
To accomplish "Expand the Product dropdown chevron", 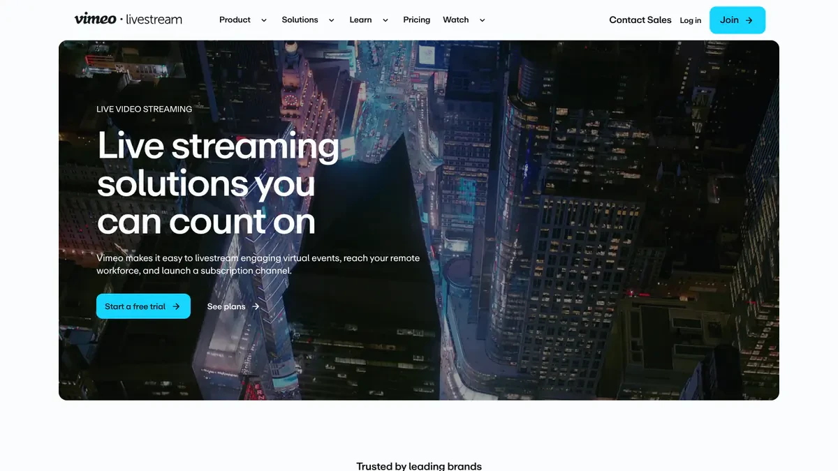I will (x=264, y=20).
